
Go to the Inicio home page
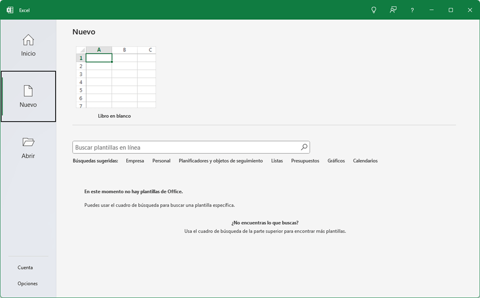28,45
